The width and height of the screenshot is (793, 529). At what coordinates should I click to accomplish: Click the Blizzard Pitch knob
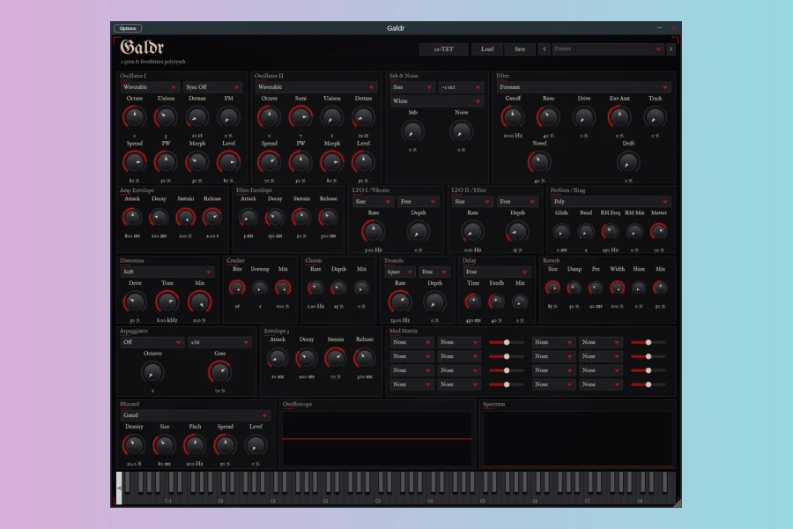click(x=194, y=445)
